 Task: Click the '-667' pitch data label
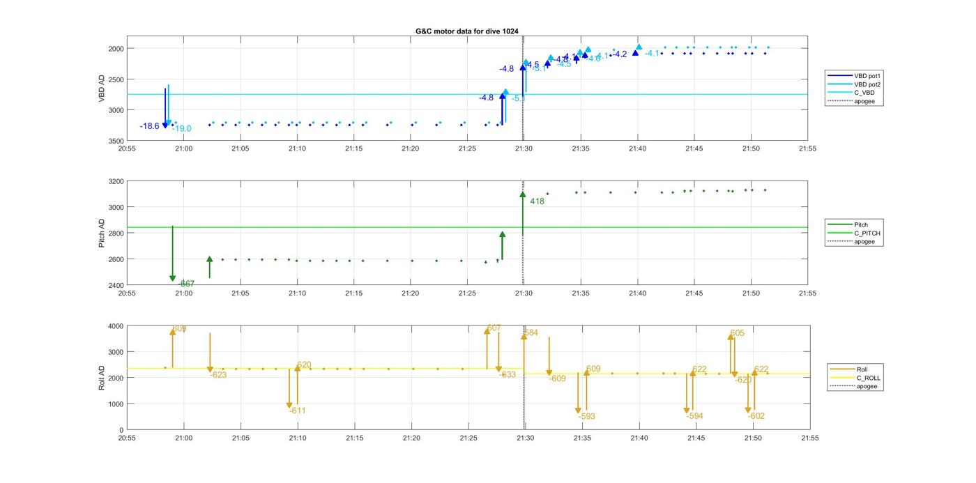pos(185,284)
